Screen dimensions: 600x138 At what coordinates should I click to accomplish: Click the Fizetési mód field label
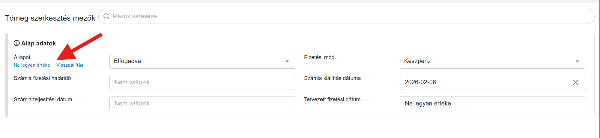[319, 57]
